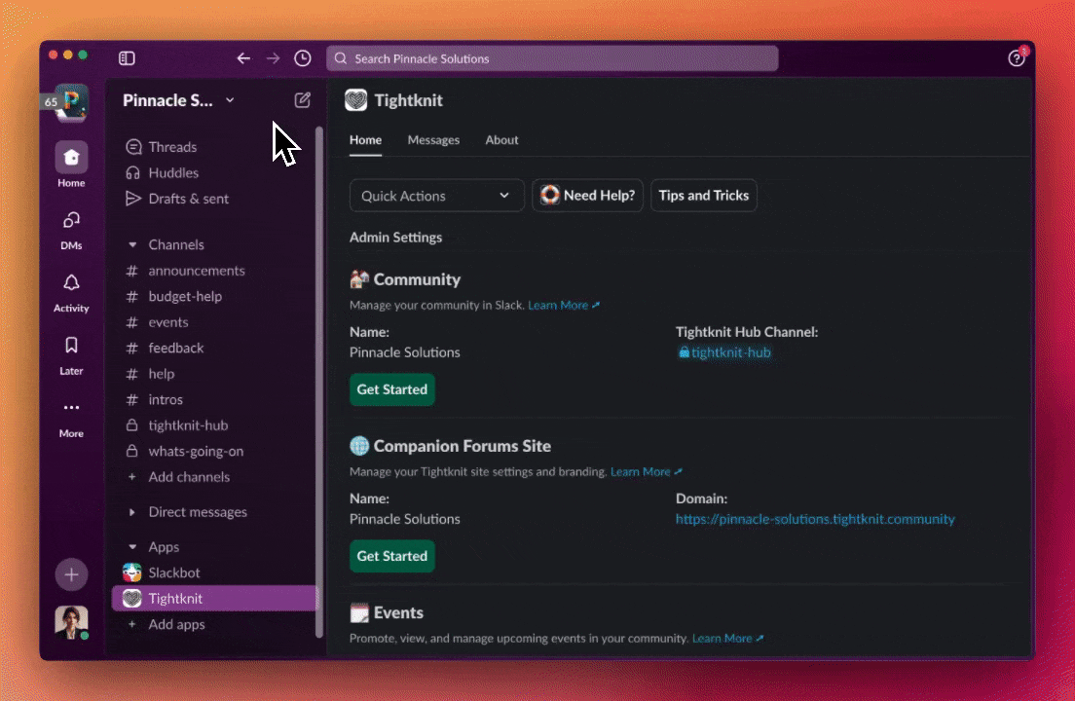Open the user profile avatar
Image resolution: width=1075 pixels, height=701 pixels.
click(71, 623)
